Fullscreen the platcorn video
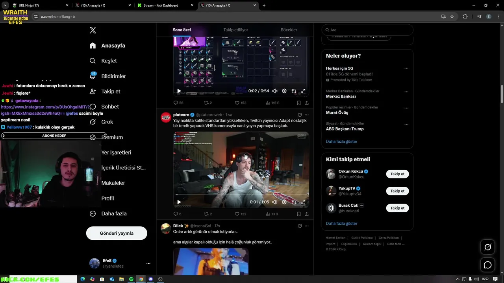The image size is (504, 283). tap(303, 202)
